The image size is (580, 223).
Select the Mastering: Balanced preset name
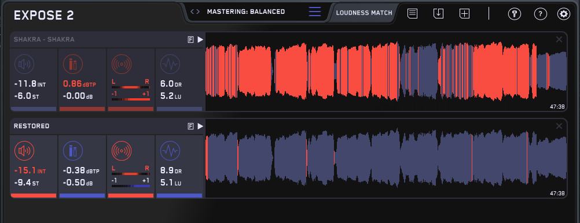(x=246, y=12)
